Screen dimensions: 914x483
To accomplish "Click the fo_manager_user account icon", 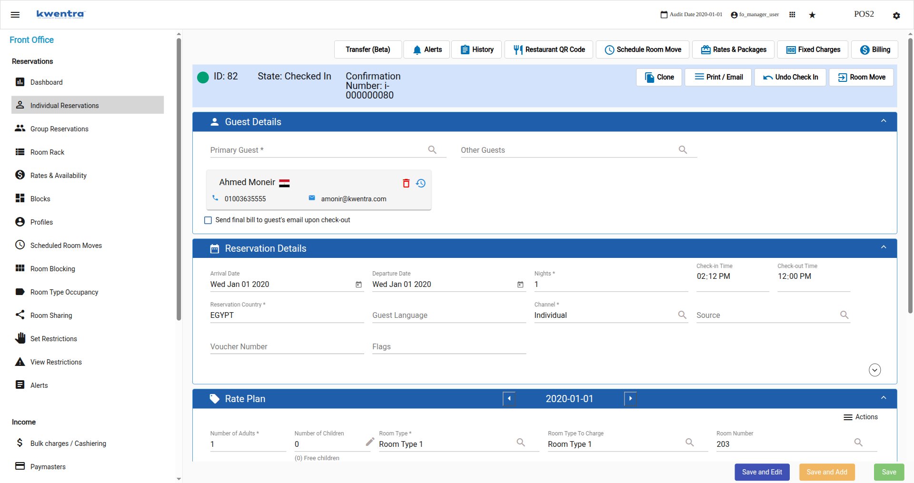I will pos(734,15).
